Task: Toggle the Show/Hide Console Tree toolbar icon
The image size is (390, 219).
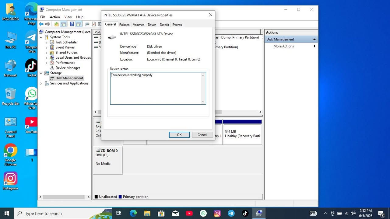Action: pyautogui.click(x=63, y=24)
